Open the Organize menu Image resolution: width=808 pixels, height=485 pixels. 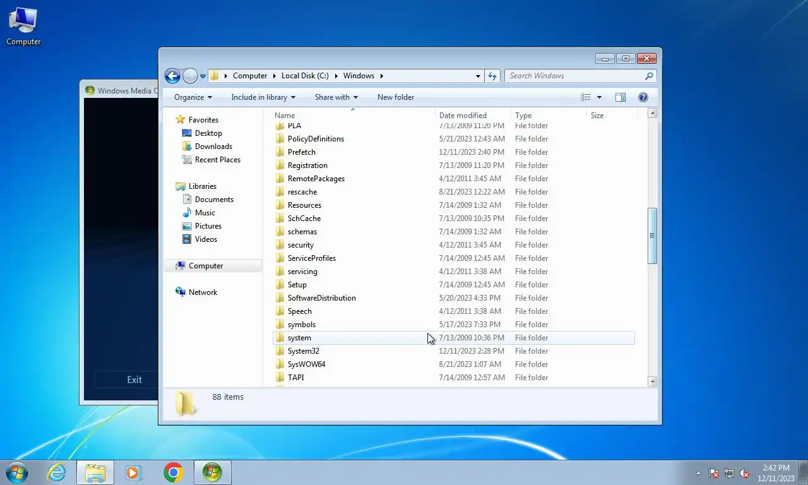(x=193, y=97)
